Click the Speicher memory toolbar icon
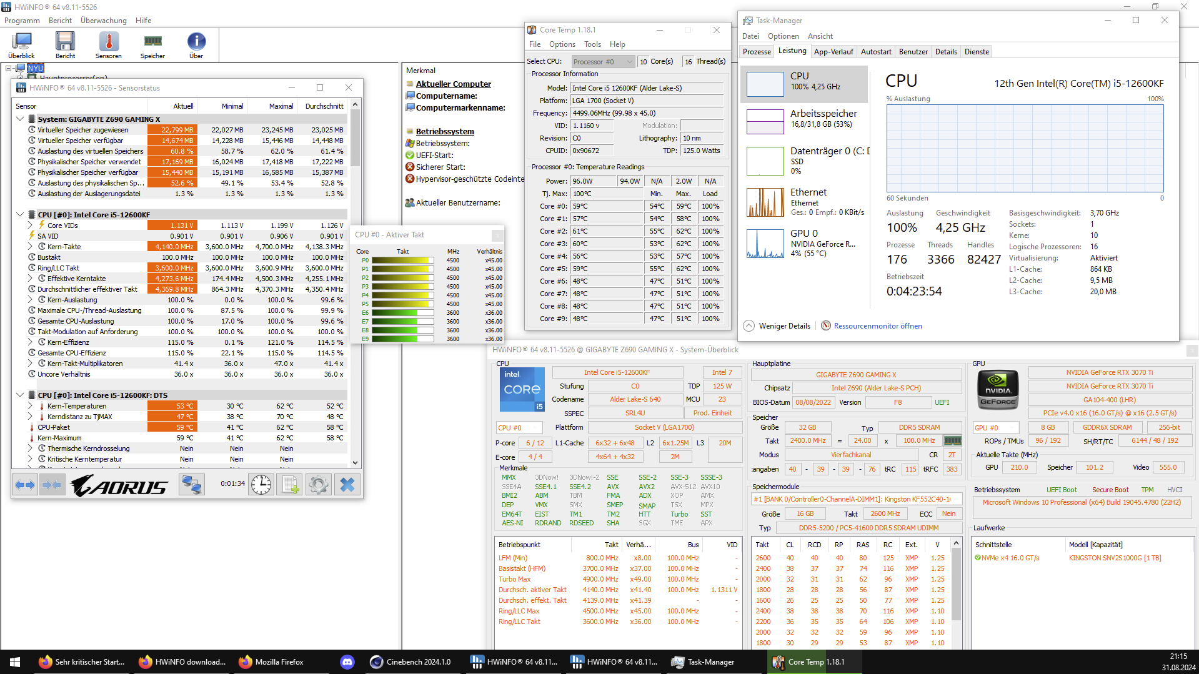The image size is (1199, 674). pyautogui.click(x=152, y=45)
